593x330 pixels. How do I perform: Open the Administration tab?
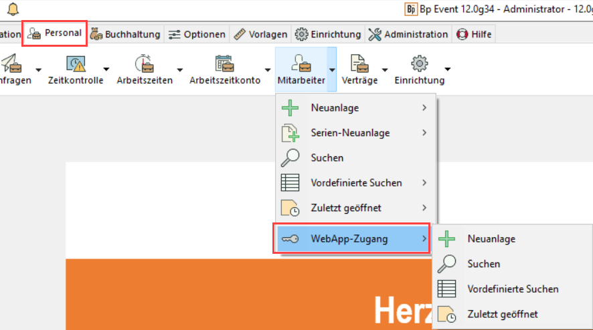coord(408,34)
